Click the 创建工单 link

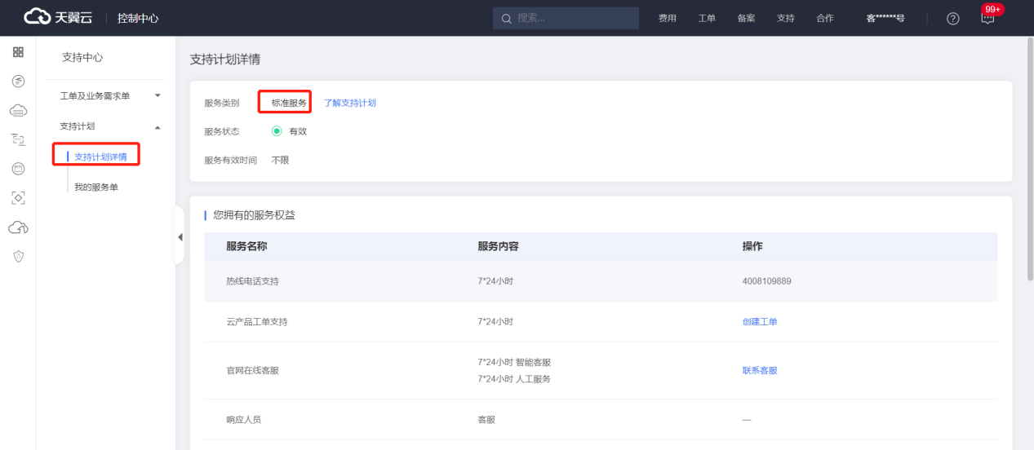click(x=760, y=322)
